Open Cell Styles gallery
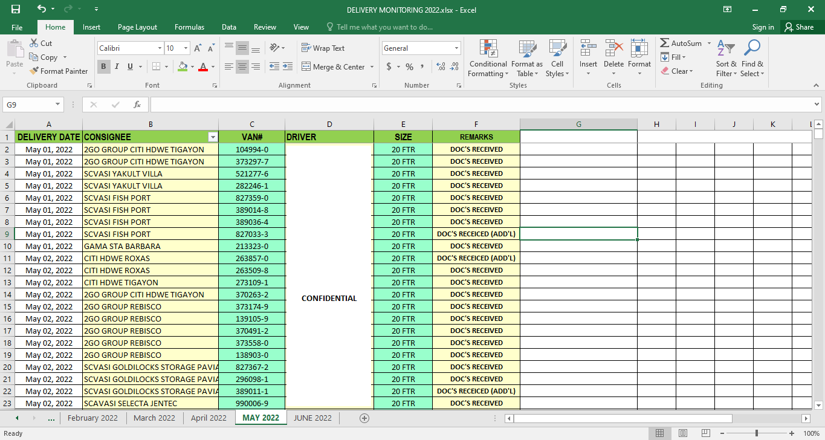Viewport: 825px width, 440px height. click(x=557, y=58)
